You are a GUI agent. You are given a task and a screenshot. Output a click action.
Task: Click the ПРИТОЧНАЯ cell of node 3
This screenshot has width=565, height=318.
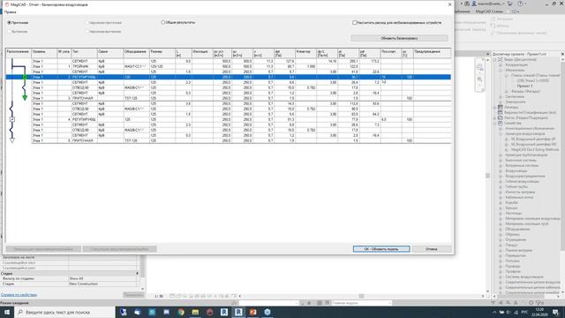click(x=84, y=98)
